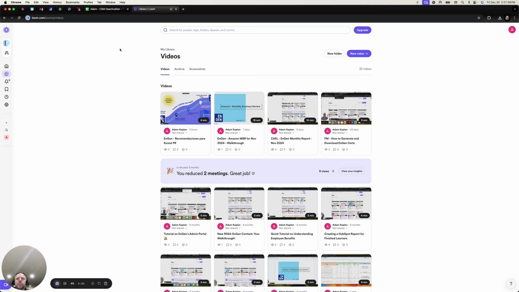Click the camera button beside the webcam bubble

pyautogui.click(x=6, y=285)
